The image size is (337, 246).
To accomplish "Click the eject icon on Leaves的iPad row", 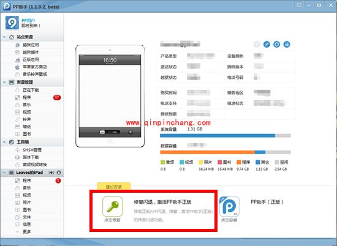I will (59, 173).
